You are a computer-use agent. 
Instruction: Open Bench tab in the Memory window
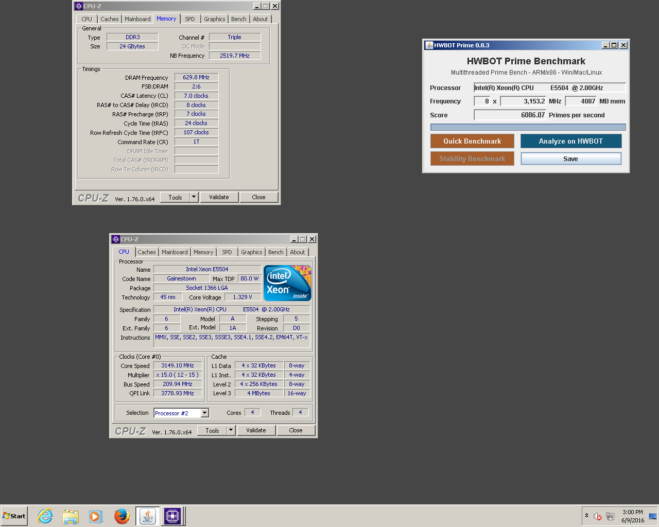[239, 19]
